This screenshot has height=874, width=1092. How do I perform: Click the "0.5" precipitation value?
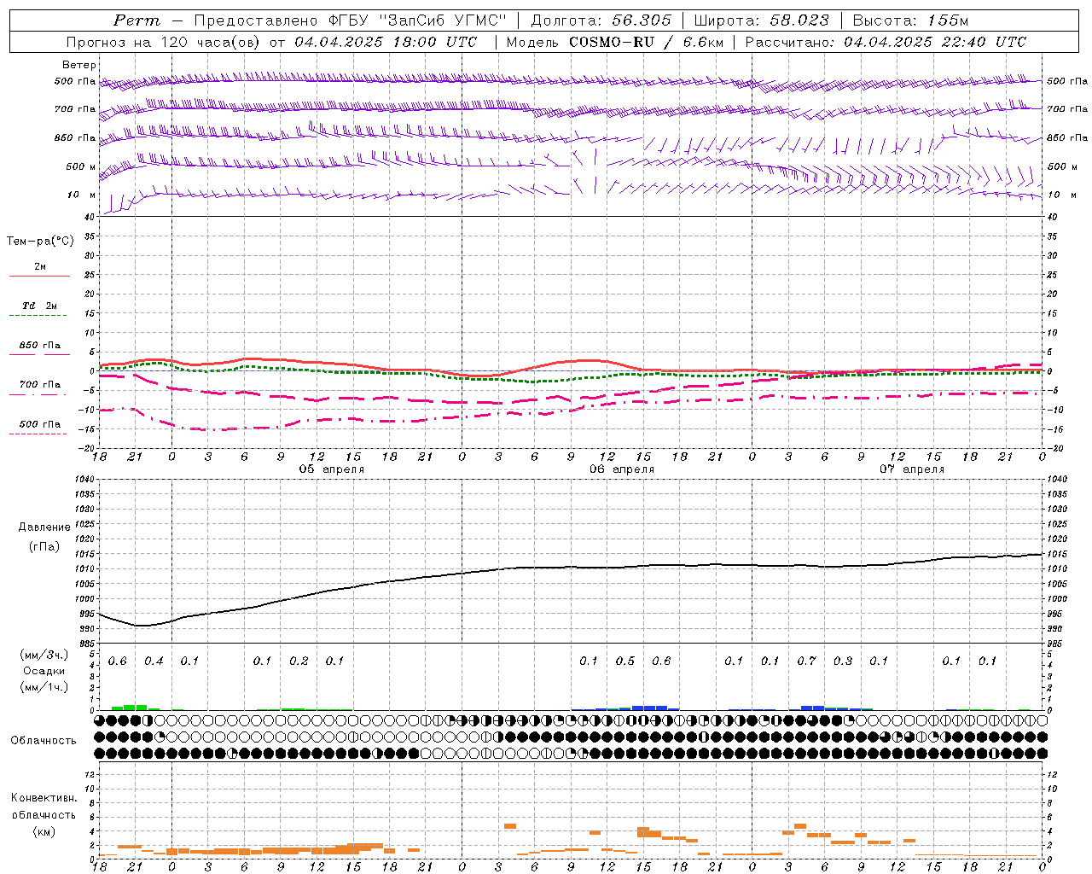(x=625, y=661)
